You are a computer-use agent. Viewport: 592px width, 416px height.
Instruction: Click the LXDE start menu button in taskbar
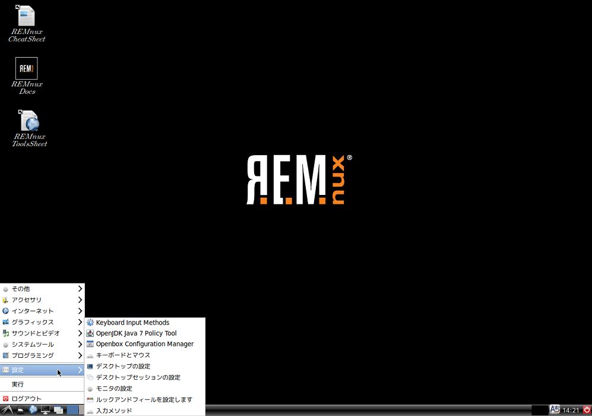point(7,410)
